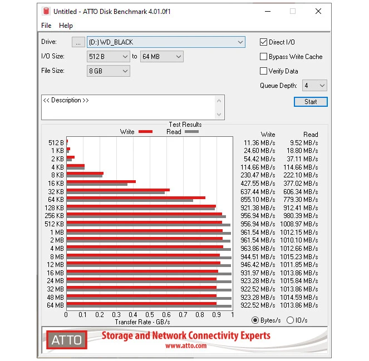369x361 pixels.
Task: Toggle the Bypass Write Cache checkbox
Action: [x=264, y=57]
